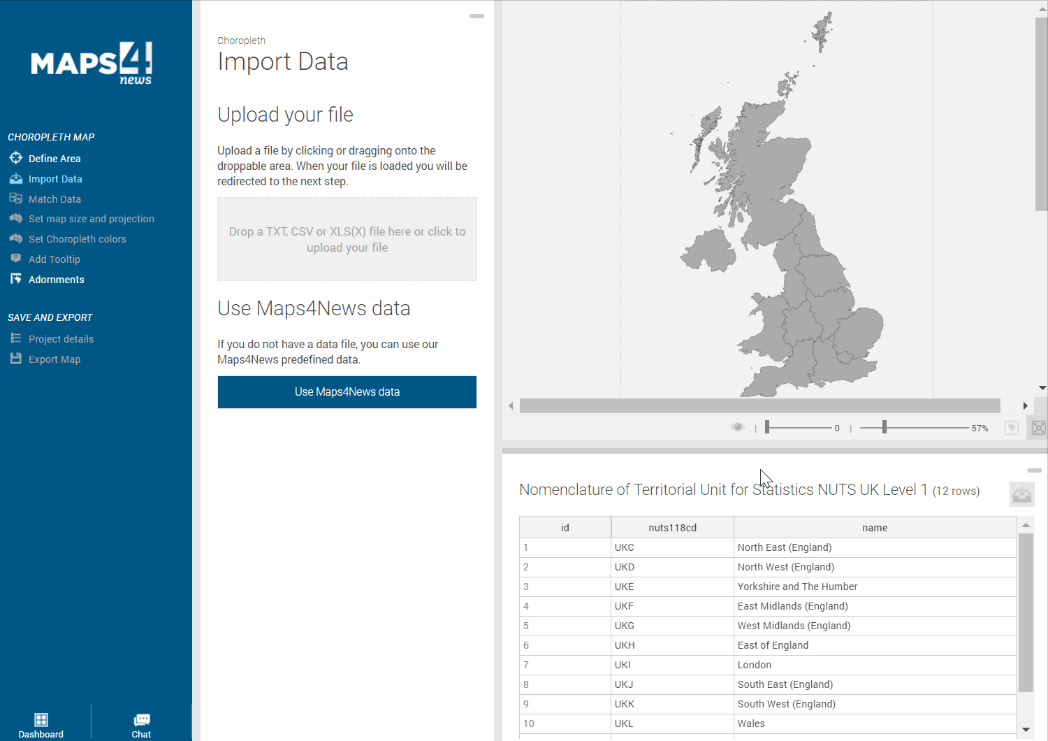Click the Import Data tray icon
Viewport: 1048px width, 741px height.
coord(16,178)
